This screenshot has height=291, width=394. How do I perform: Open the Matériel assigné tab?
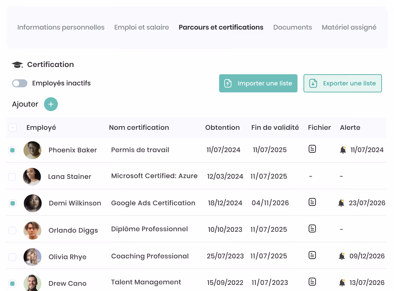(x=349, y=27)
